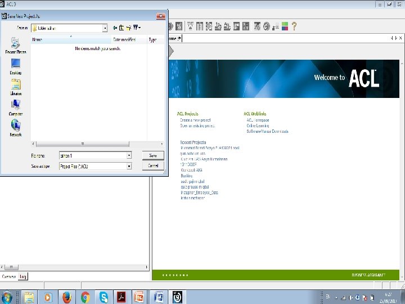This screenshot has height=304, width=405.
Task: Expand the File name dropdown arrow
Action: [129, 155]
